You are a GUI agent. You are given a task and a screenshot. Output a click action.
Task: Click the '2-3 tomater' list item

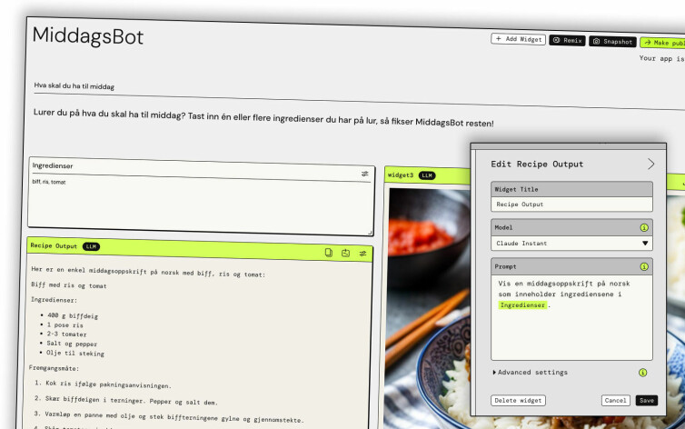tap(66, 334)
